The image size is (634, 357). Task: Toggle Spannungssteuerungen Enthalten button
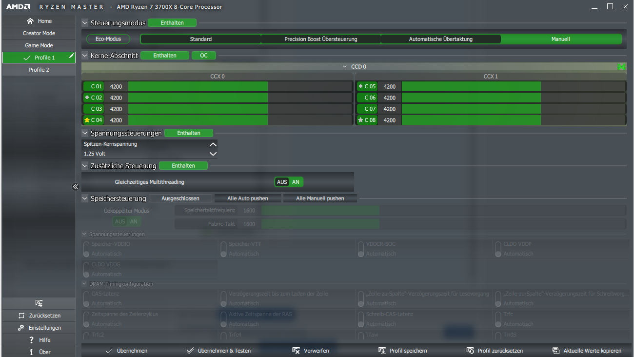(x=189, y=133)
